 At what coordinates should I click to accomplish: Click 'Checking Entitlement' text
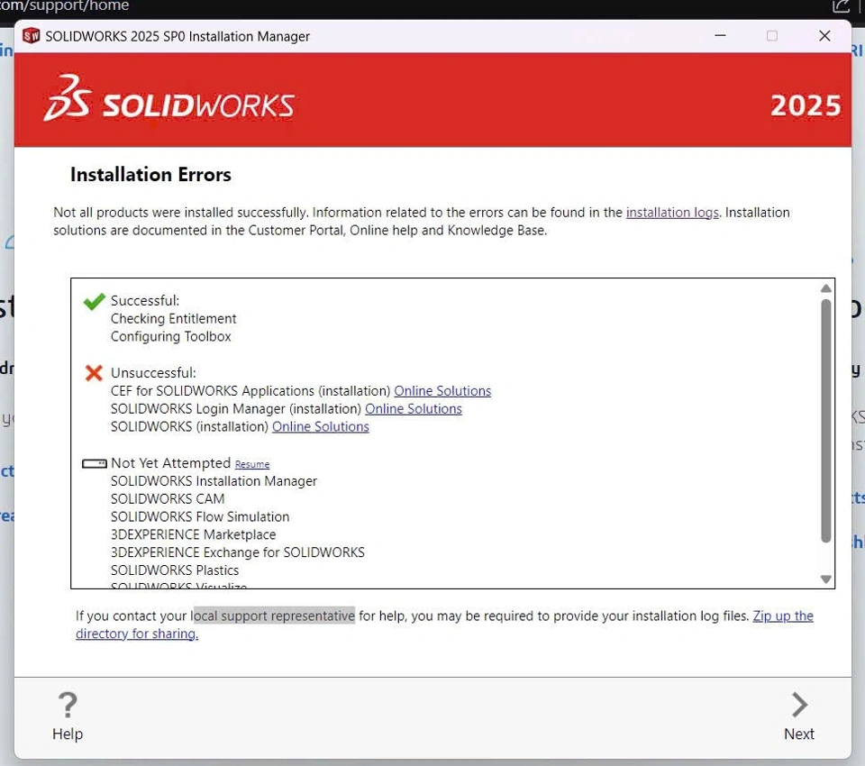[x=173, y=319]
